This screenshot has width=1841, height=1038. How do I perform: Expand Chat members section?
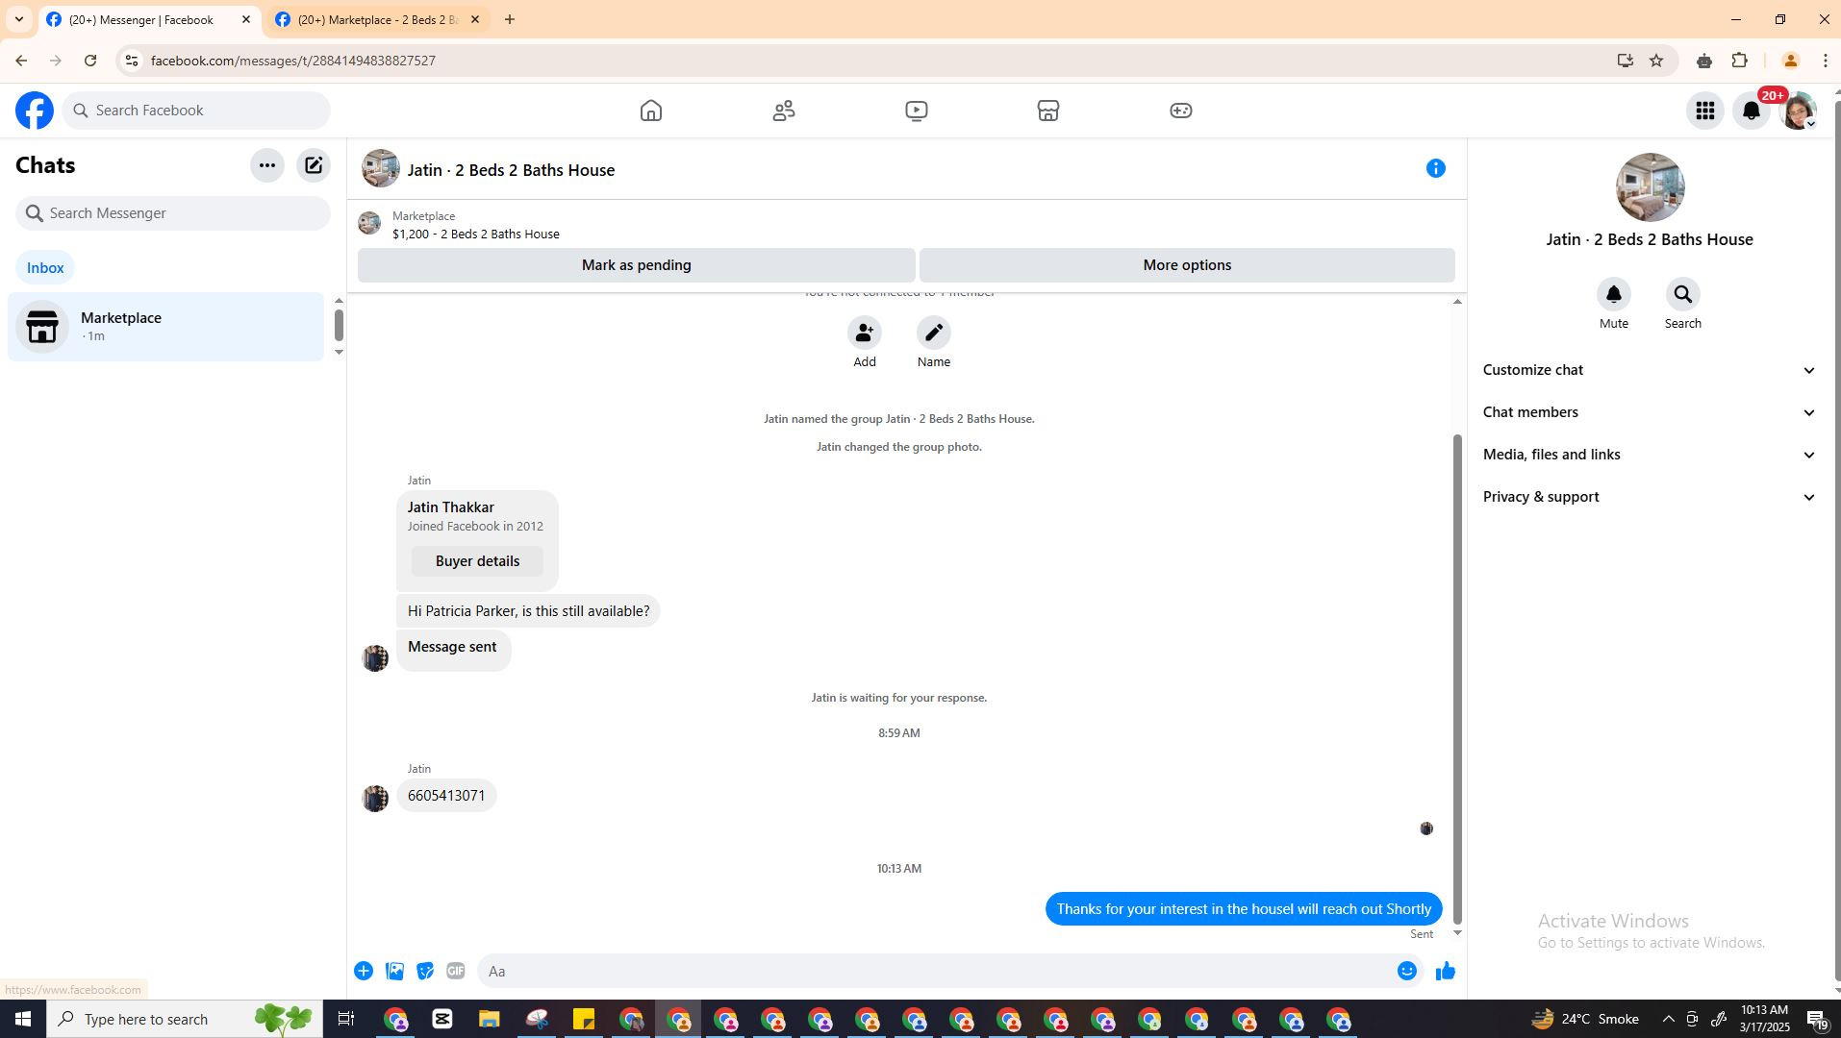coord(1650,412)
